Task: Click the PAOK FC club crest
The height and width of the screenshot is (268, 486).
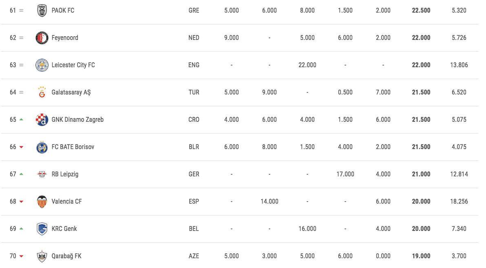Action: click(x=42, y=11)
